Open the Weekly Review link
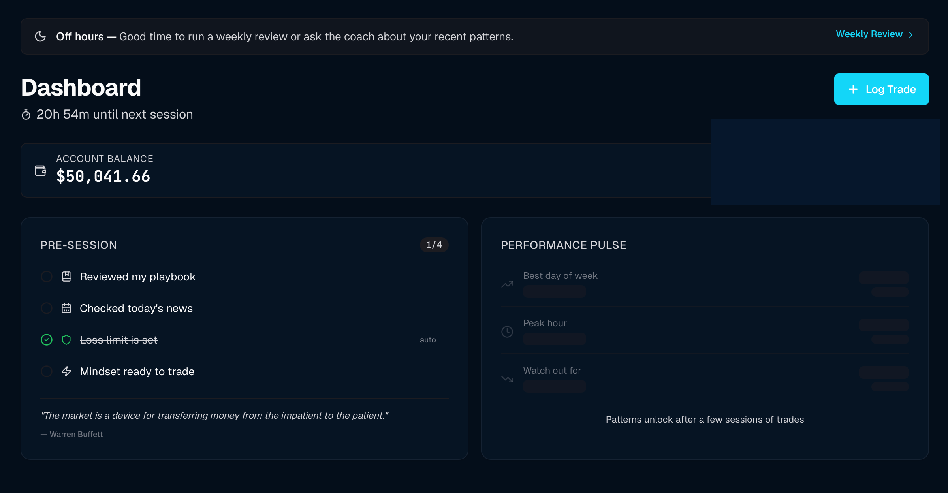The width and height of the screenshot is (948, 493). click(x=869, y=34)
